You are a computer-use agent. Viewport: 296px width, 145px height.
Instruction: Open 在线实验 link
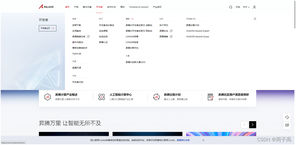tap(103, 36)
